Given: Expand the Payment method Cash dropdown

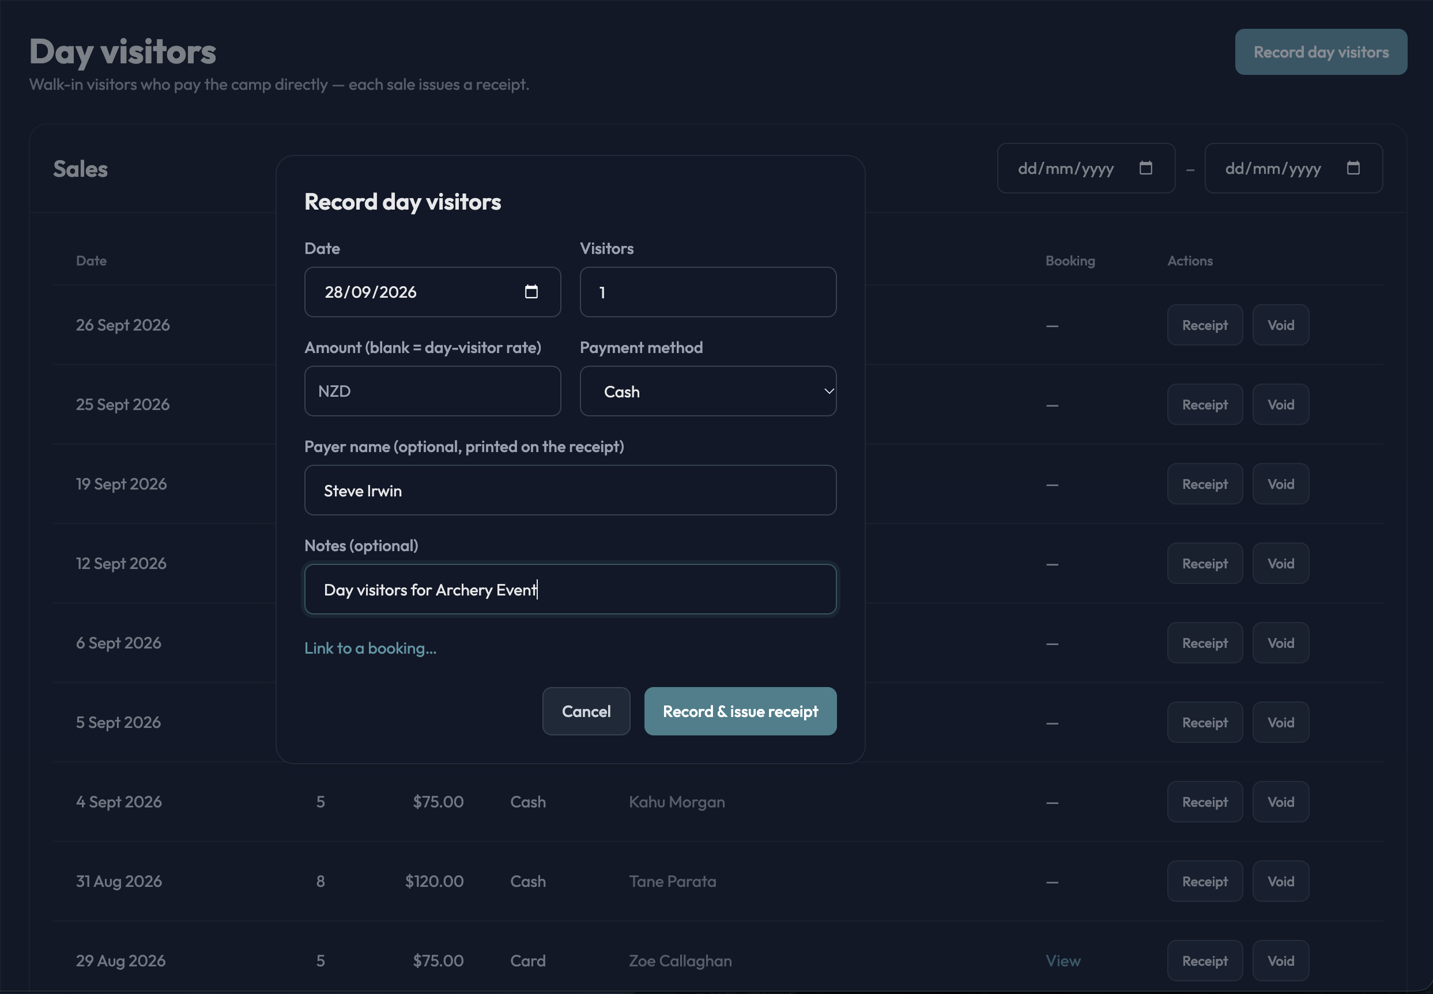Looking at the screenshot, I should [x=708, y=391].
